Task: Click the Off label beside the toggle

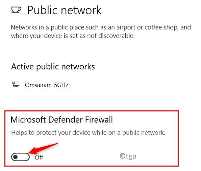Action: pyautogui.click(x=39, y=157)
